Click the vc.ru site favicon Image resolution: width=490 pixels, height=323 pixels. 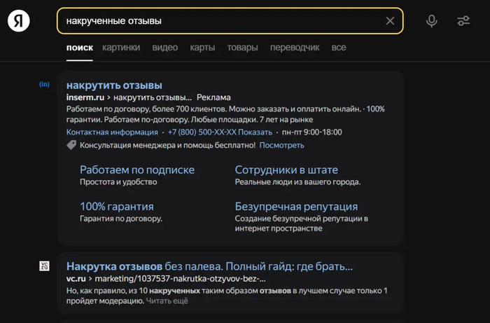[44, 266]
